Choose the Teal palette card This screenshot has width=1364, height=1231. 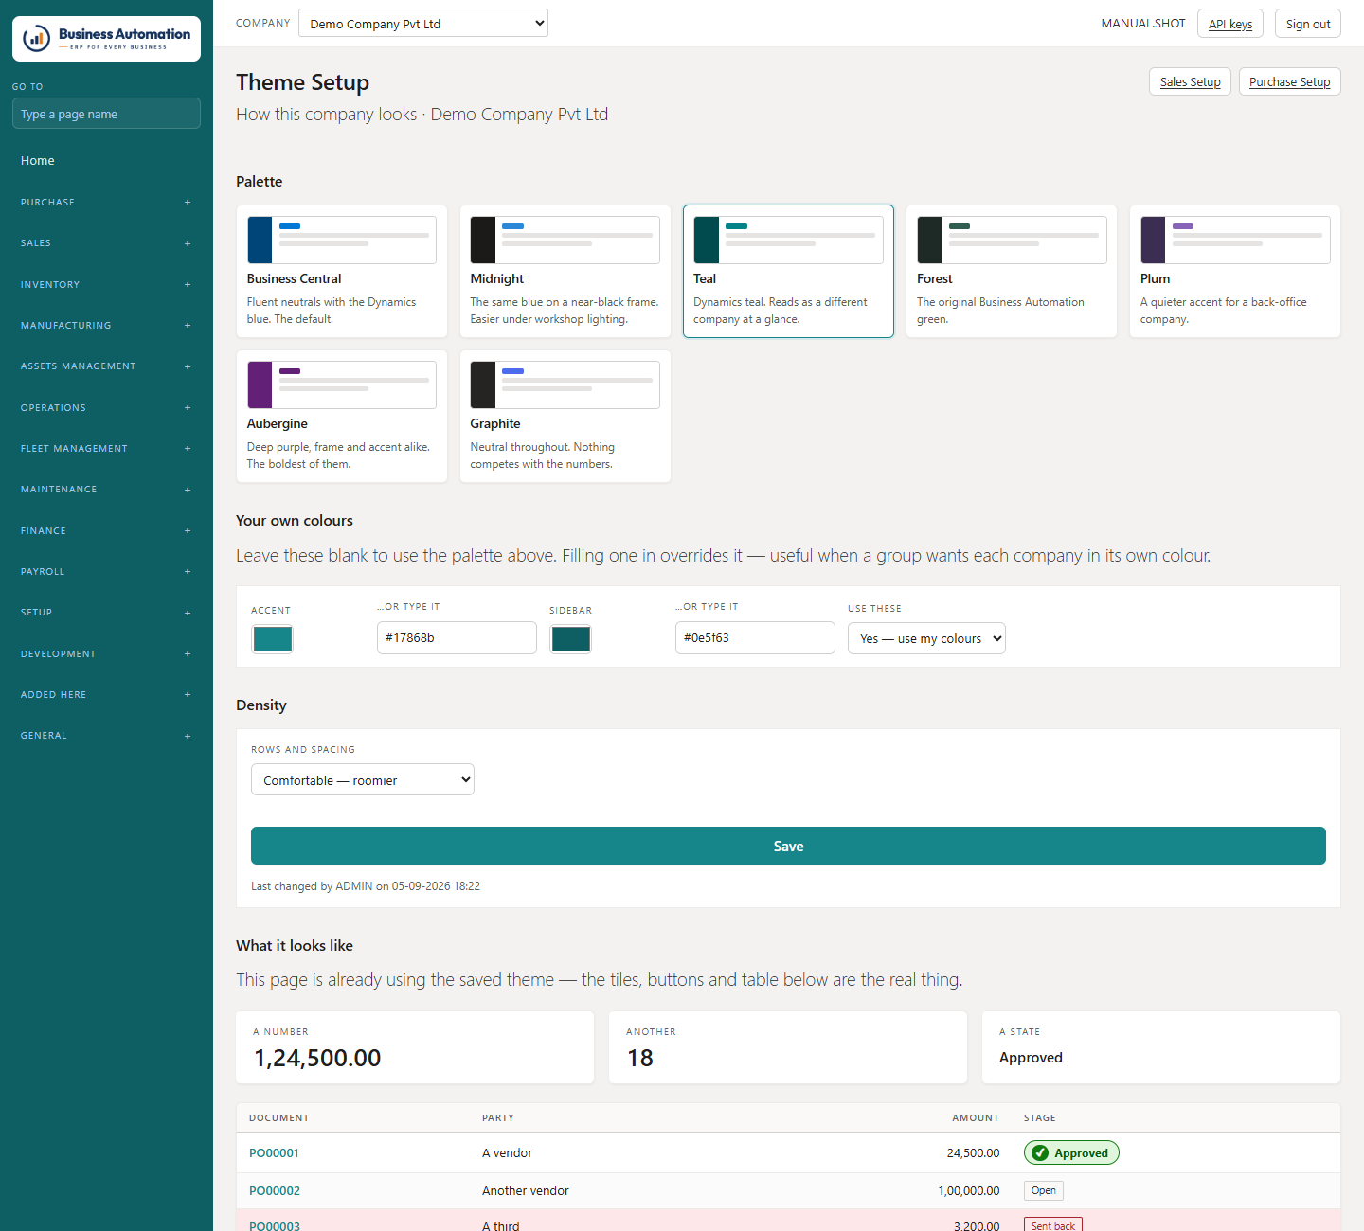tap(788, 271)
